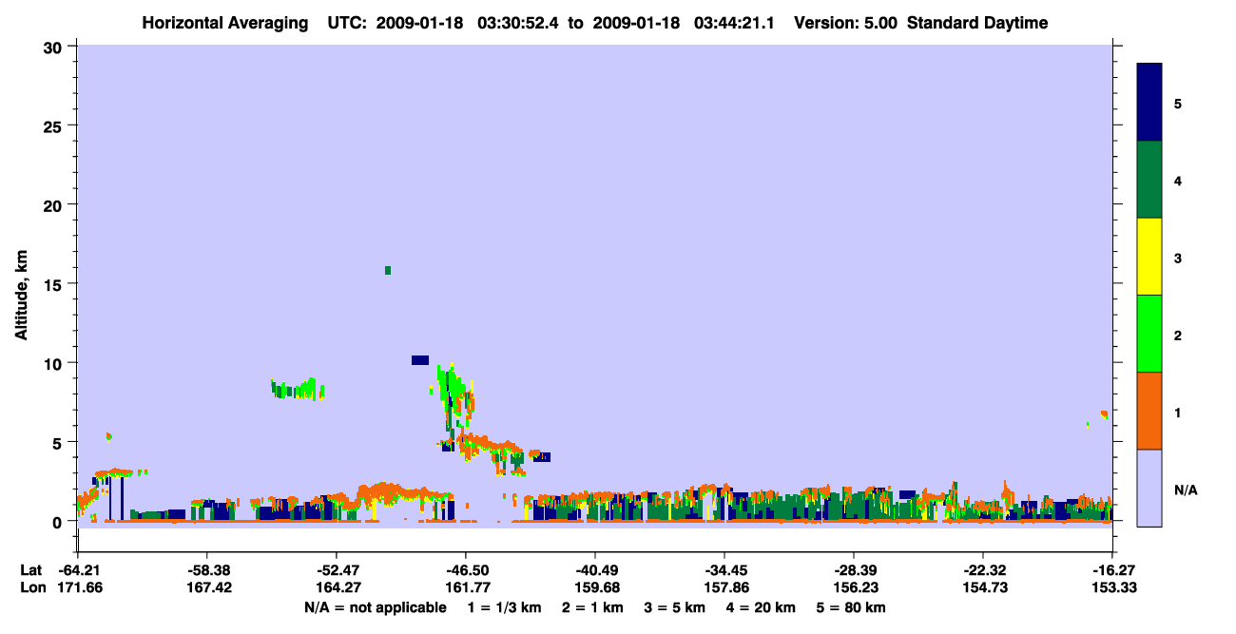Click the altitude tick label 10
Screen dimensions: 1236x634
(x=55, y=363)
